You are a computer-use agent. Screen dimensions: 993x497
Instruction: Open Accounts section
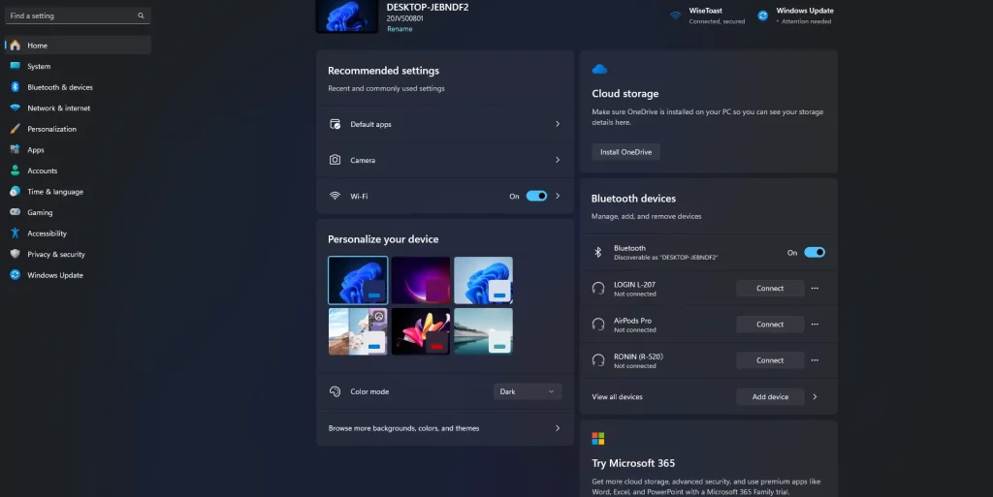[78, 171]
